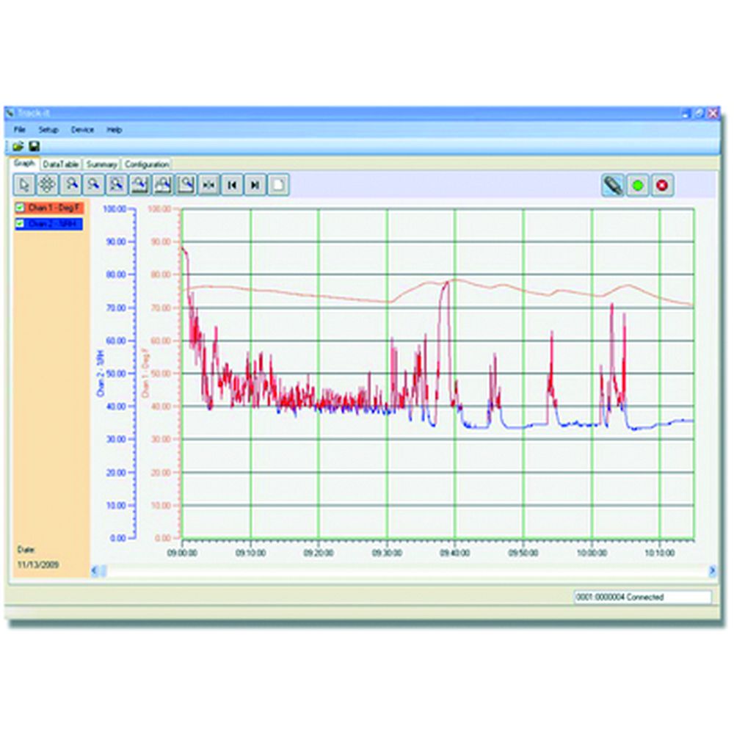Image resolution: width=734 pixels, height=734 pixels.
Task: Jump to the first data point
Action: [x=231, y=186]
